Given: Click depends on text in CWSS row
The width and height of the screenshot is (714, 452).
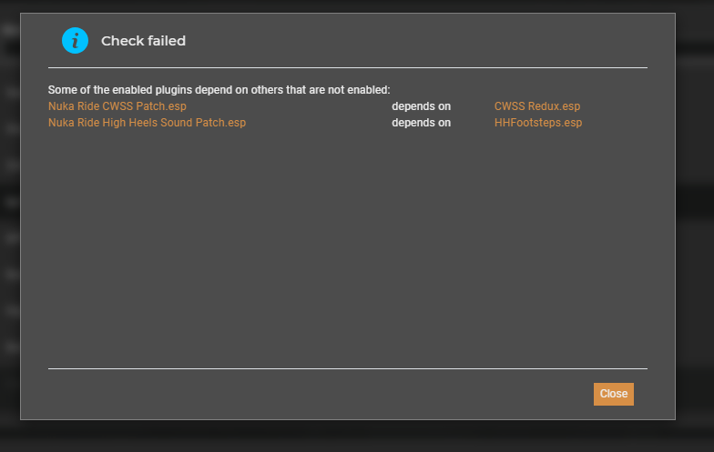Looking at the screenshot, I should (421, 106).
